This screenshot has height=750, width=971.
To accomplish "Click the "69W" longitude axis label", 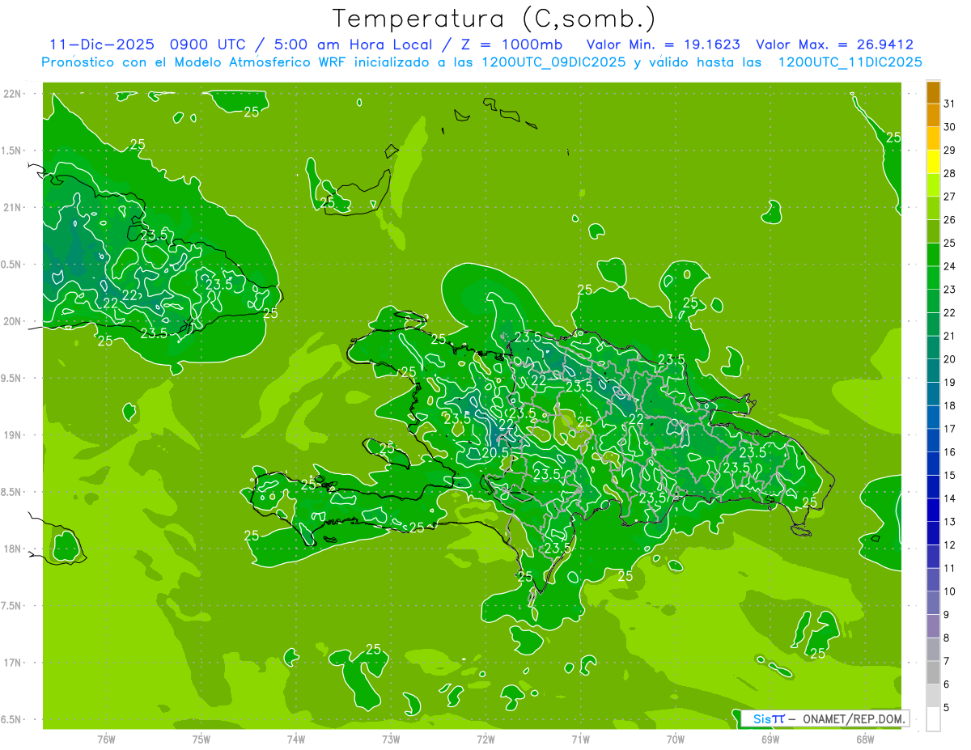I will click(x=770, y=739).
